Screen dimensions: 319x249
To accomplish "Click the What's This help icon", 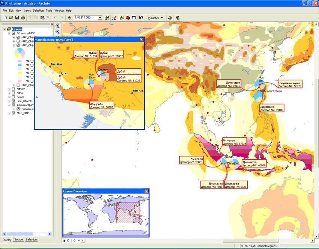I will [x=141, y=18].
